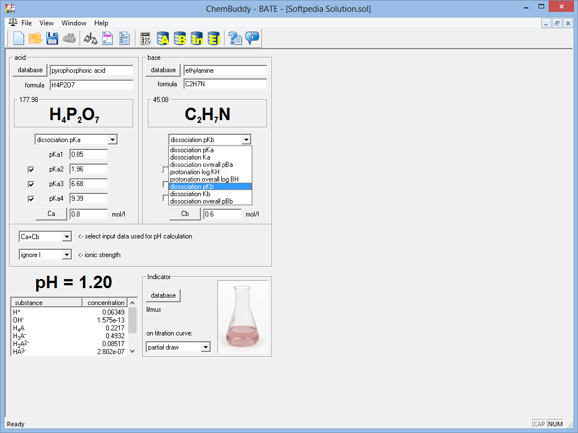Open a solution file with folder icon

coord(35,38)
